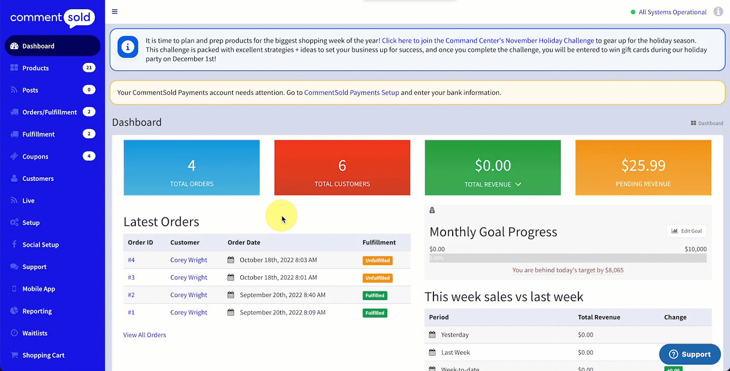Open order #1 link
This screenshot has height=371, width=730.
[131, 313]
